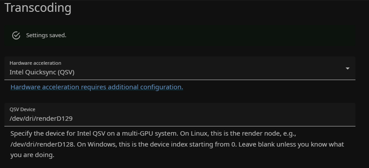Focus the QSV Device input field

pos(180,115)
